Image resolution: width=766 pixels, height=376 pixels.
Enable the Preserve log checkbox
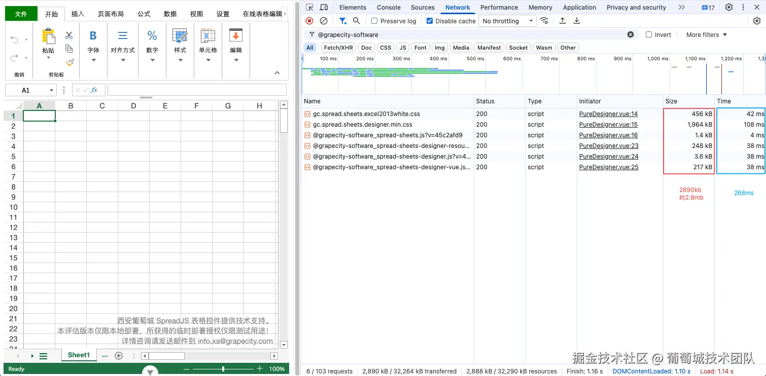coord(374,21)
